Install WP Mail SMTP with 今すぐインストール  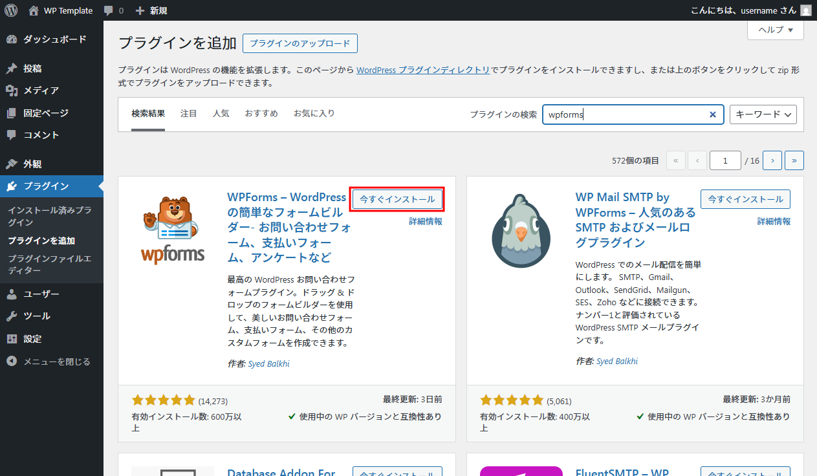click(745, 199)
